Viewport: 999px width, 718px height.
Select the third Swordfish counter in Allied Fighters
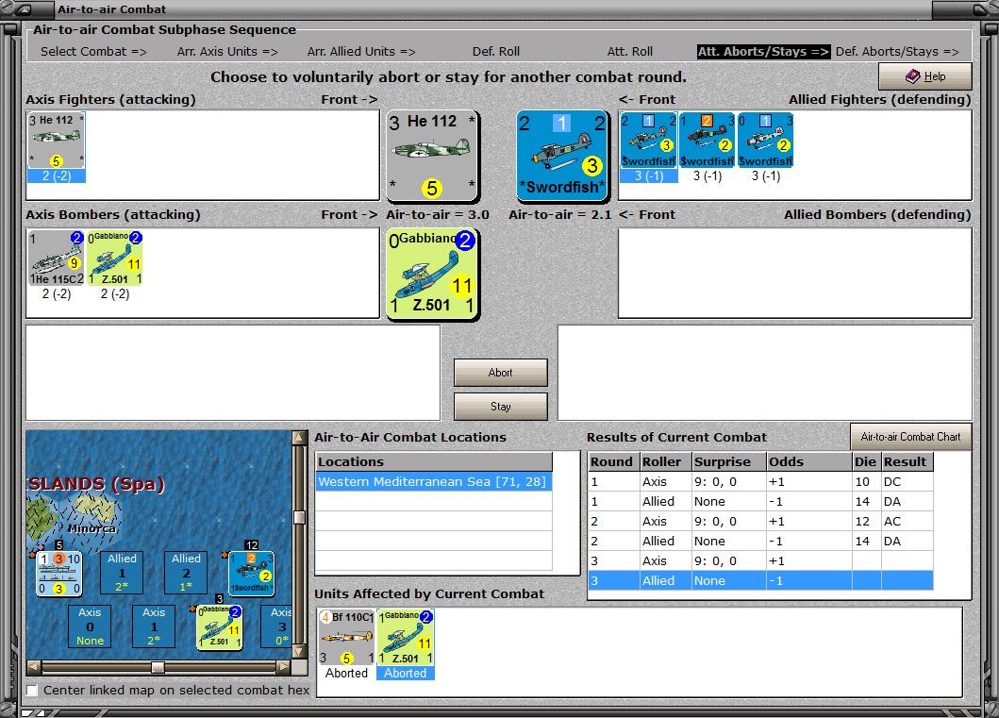765,141
